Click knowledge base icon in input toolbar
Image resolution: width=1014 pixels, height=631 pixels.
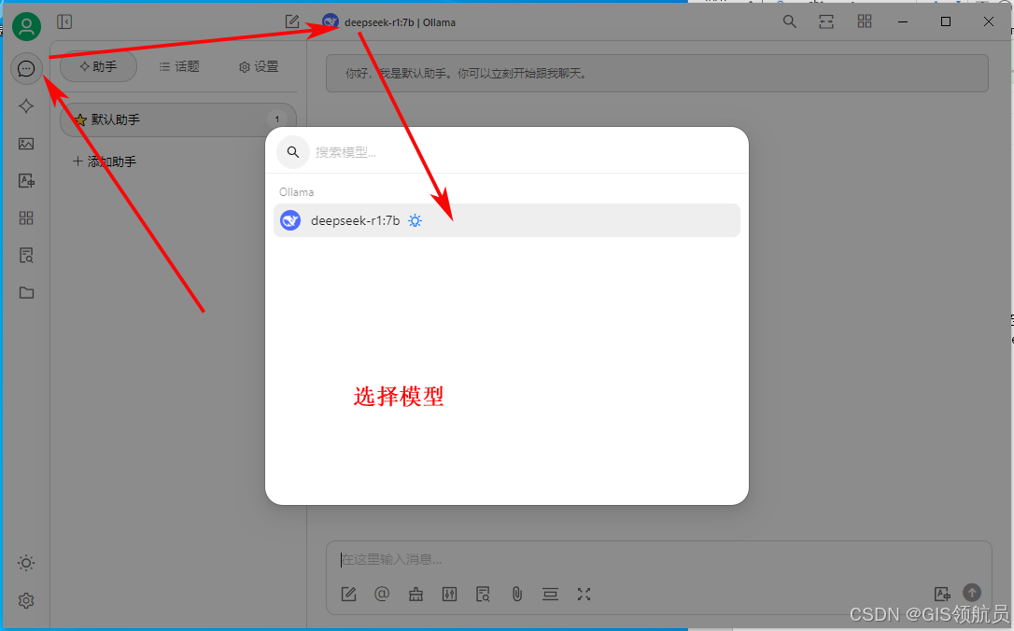483,595
